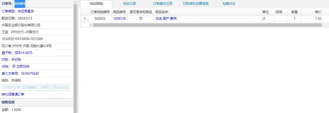329x113 pixels.
Task: Click the 单价 column header
Action: pos(312,12)
